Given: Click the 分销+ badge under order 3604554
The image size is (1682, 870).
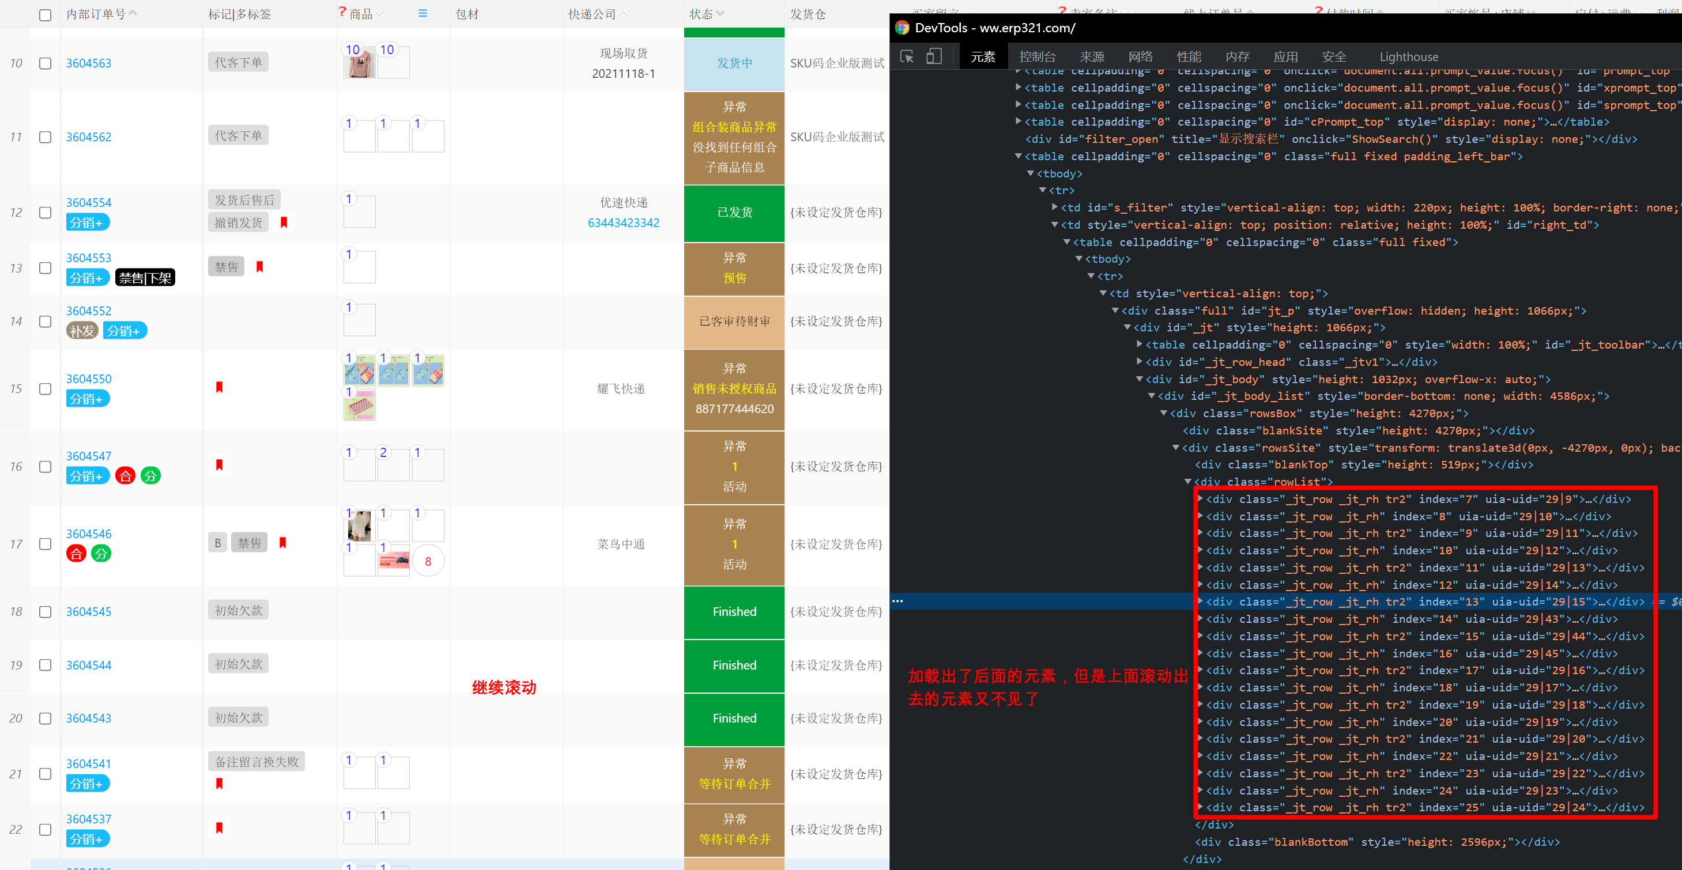Looking at the screenshot, I should click(87, 222).
